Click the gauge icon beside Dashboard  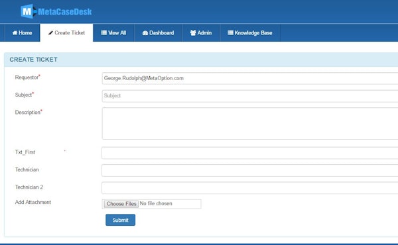coord(145,33)
